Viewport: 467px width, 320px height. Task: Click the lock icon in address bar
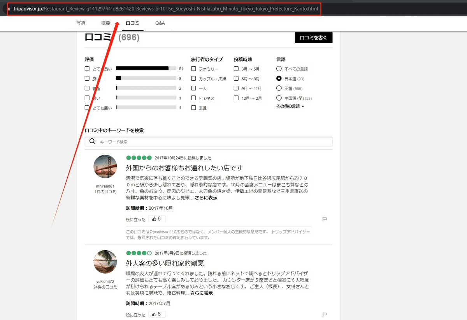(9, 9)
